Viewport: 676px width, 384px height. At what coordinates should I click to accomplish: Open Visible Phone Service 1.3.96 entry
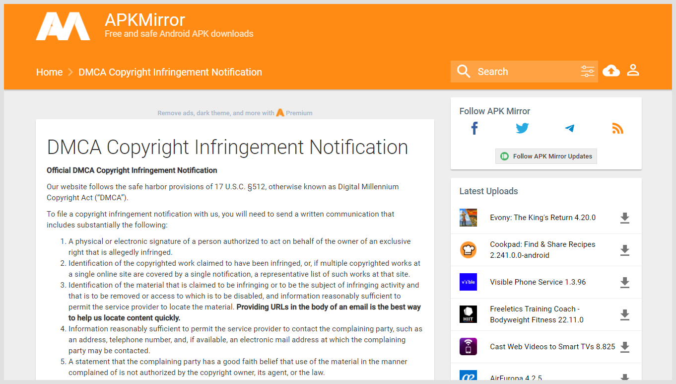(x=538, y=282)
